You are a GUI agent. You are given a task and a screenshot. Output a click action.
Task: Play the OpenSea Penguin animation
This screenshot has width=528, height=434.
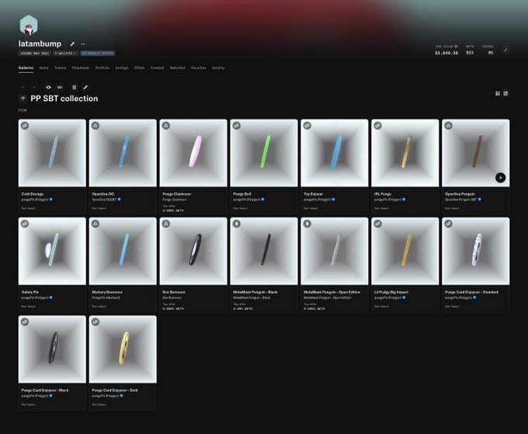click(x=500, y=178)
